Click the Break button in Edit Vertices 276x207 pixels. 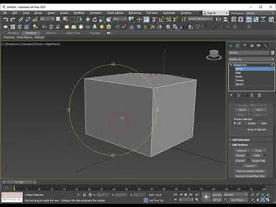click(x=258, y=151)
